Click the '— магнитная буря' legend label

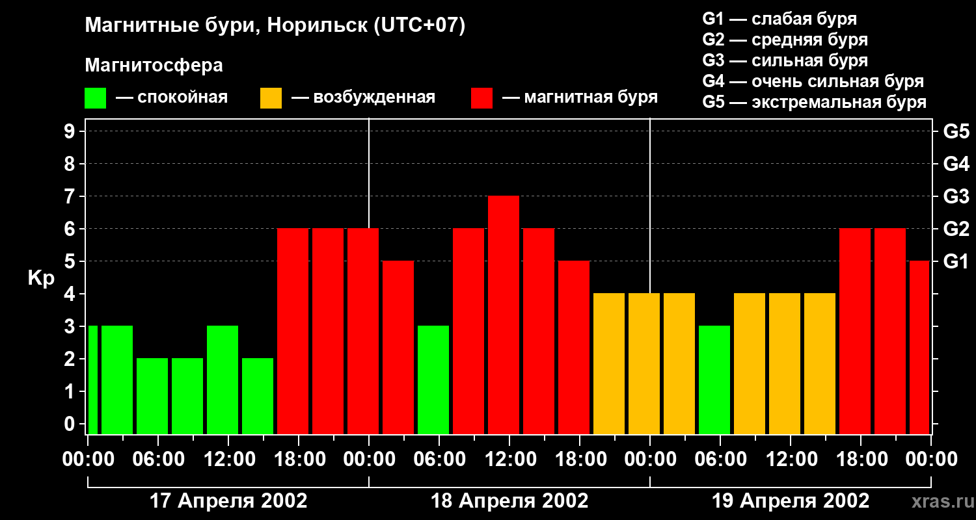[580, 97]
